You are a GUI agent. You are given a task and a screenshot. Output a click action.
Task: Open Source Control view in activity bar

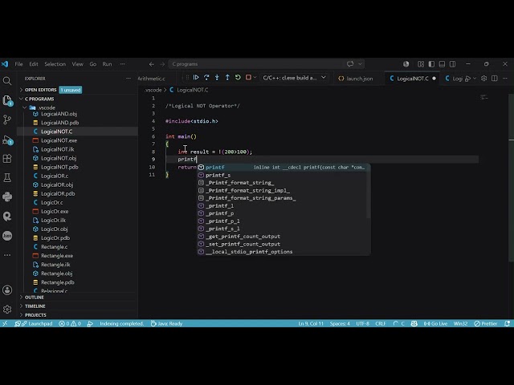coord(7,120)
